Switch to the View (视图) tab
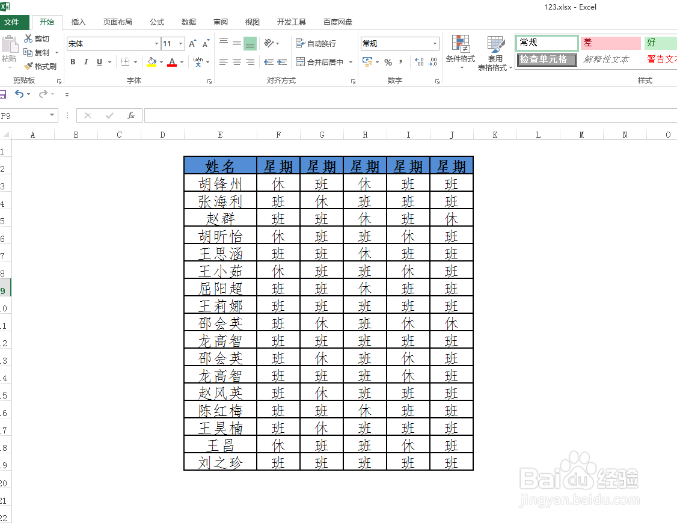This screenshot has height=523, width=677. [252, 22]
